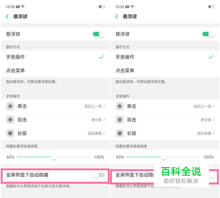Tap the 单击 gesture icon on the right screen
This screenshot has height=198, width=220.
pos(120,106)
